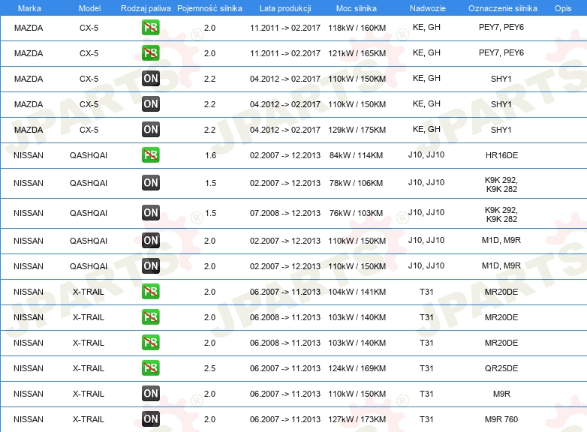Click 11.2011 -> 02.2017 in the 118kW/160KM row

click(285, 28)
